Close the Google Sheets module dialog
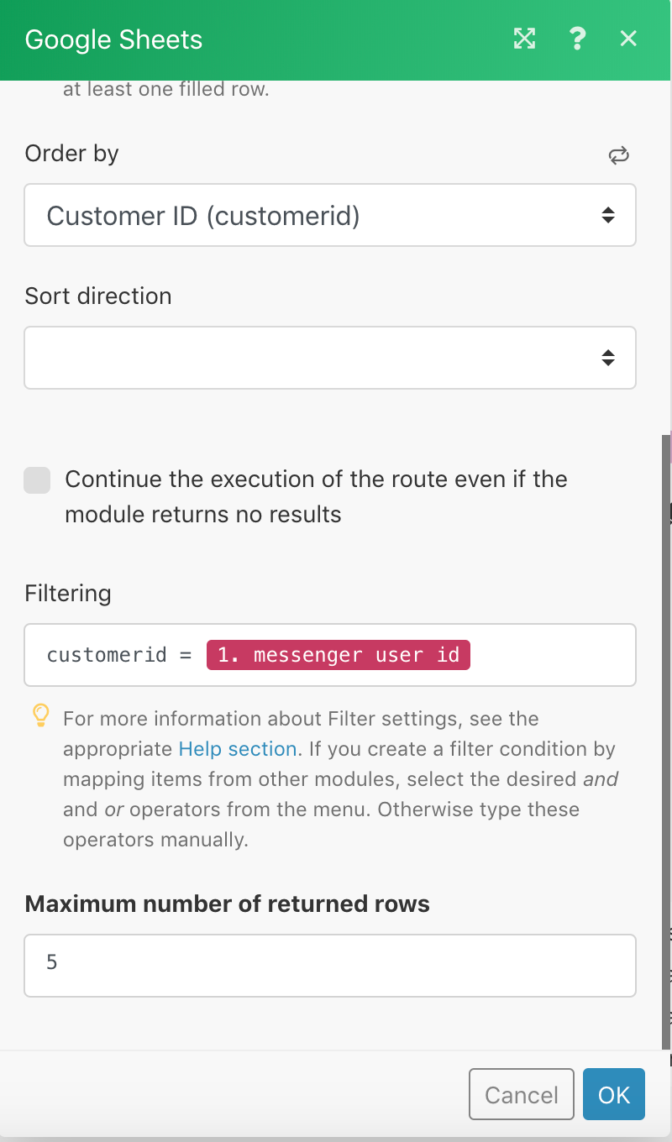Viewport: 672px width, 1142px height. click(x=628, y=39)
